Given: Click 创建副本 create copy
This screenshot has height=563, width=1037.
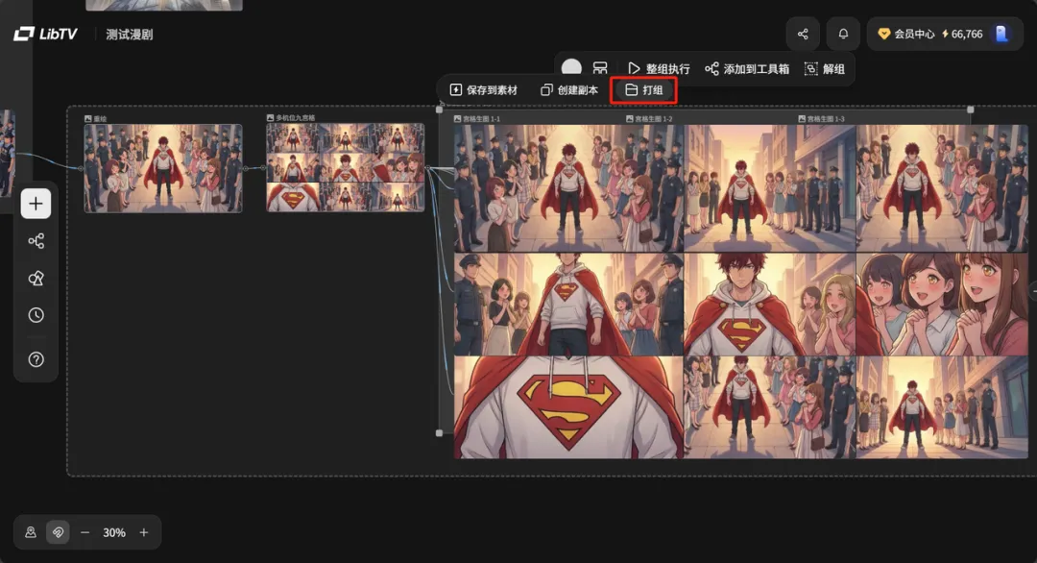Looking at the screenshot, I should pyautogui.click(x=569, y=90).
